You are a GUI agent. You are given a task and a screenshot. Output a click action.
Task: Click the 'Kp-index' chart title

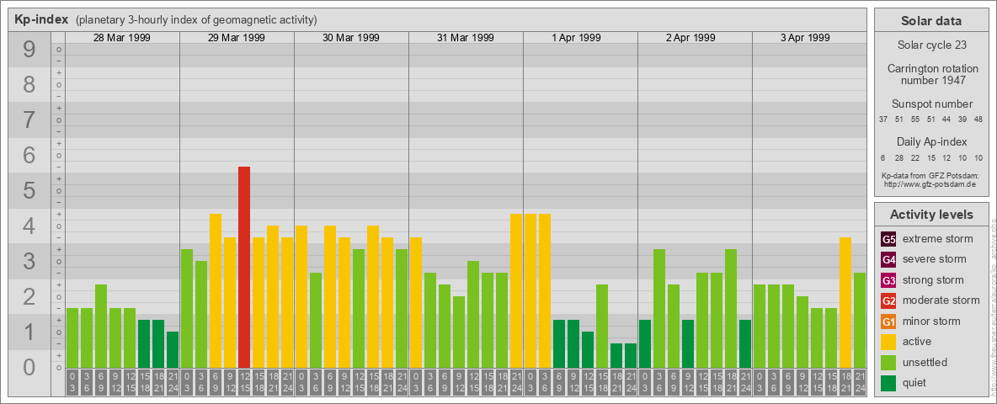[41, 19]
